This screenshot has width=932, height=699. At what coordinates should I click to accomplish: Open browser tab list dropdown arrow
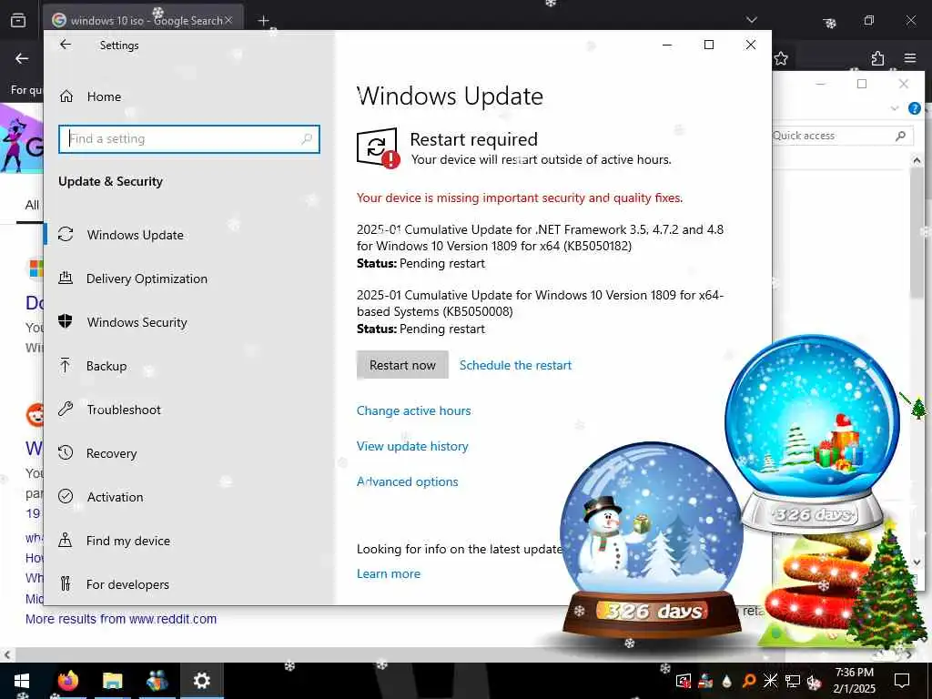[x=752, y=20]
